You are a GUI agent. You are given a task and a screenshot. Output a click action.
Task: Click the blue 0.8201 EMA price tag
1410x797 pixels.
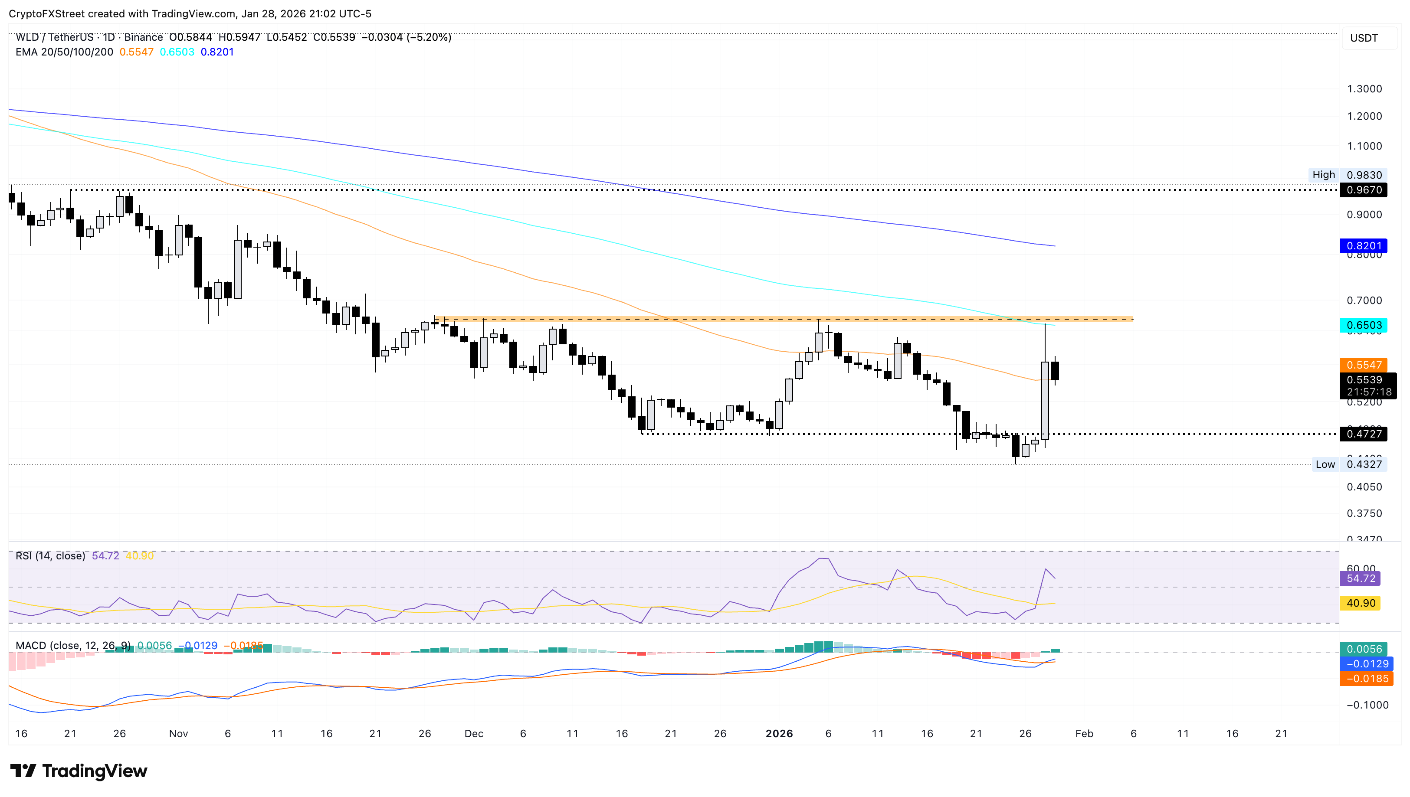click(x=1364, y=246)
